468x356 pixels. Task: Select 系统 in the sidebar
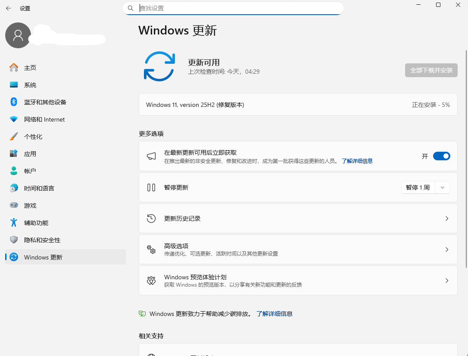click(x=66, y=85)
